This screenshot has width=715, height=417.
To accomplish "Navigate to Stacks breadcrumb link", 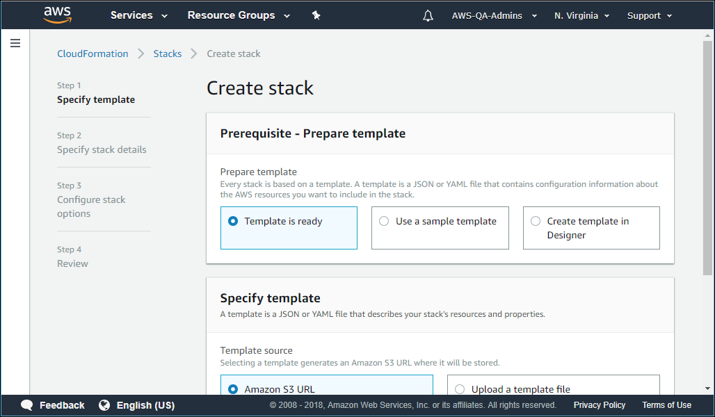I will [x=168, y=54].
